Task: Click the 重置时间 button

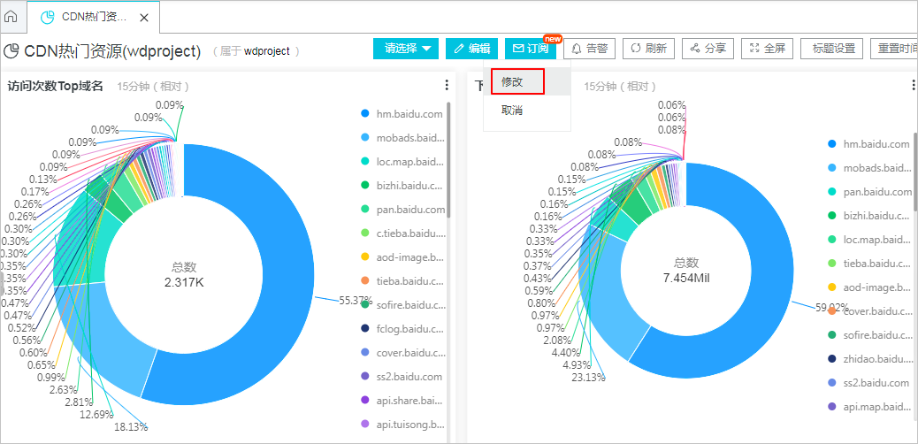Action: [894, 49]
